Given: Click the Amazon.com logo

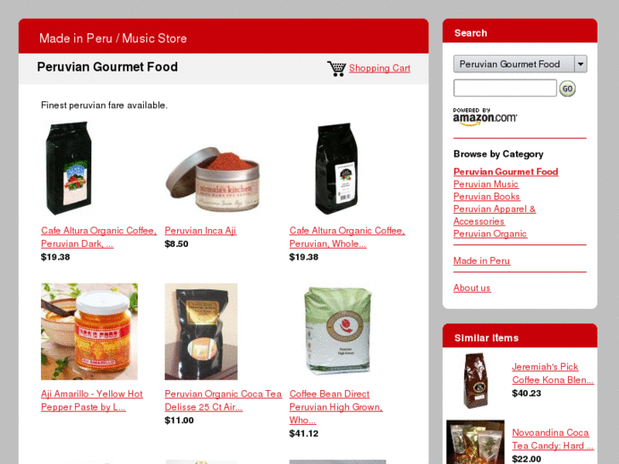Looking at the screenshot, I should (x=484, y=117).
